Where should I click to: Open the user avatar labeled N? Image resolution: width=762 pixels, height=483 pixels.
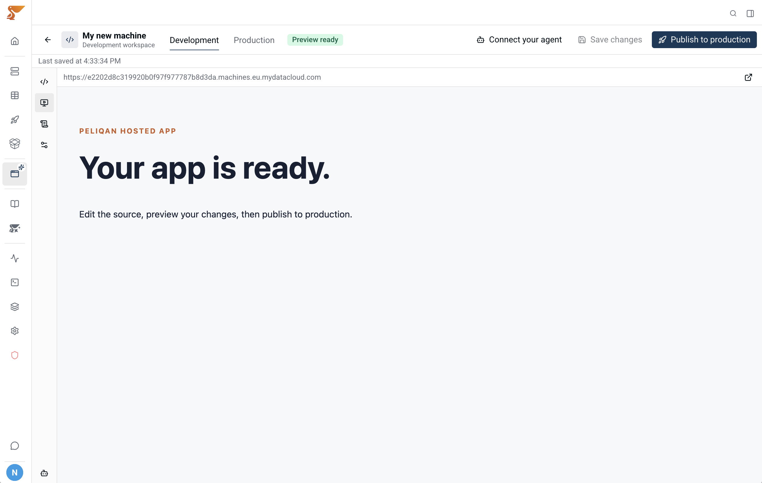point(14,472)
